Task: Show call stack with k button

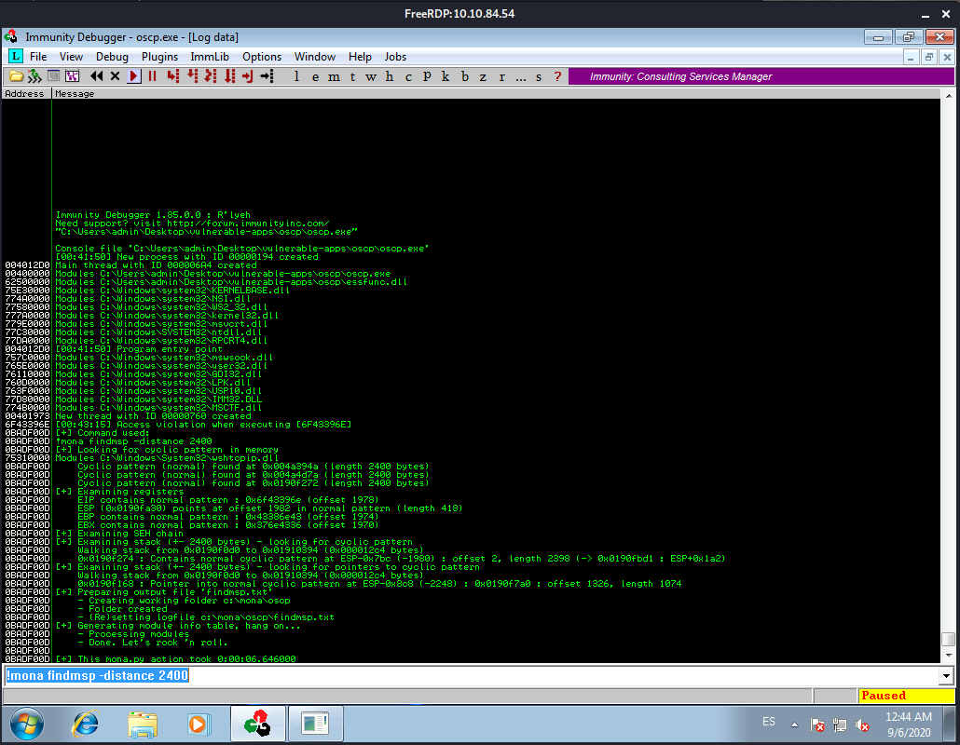Action: pos(446,76)
